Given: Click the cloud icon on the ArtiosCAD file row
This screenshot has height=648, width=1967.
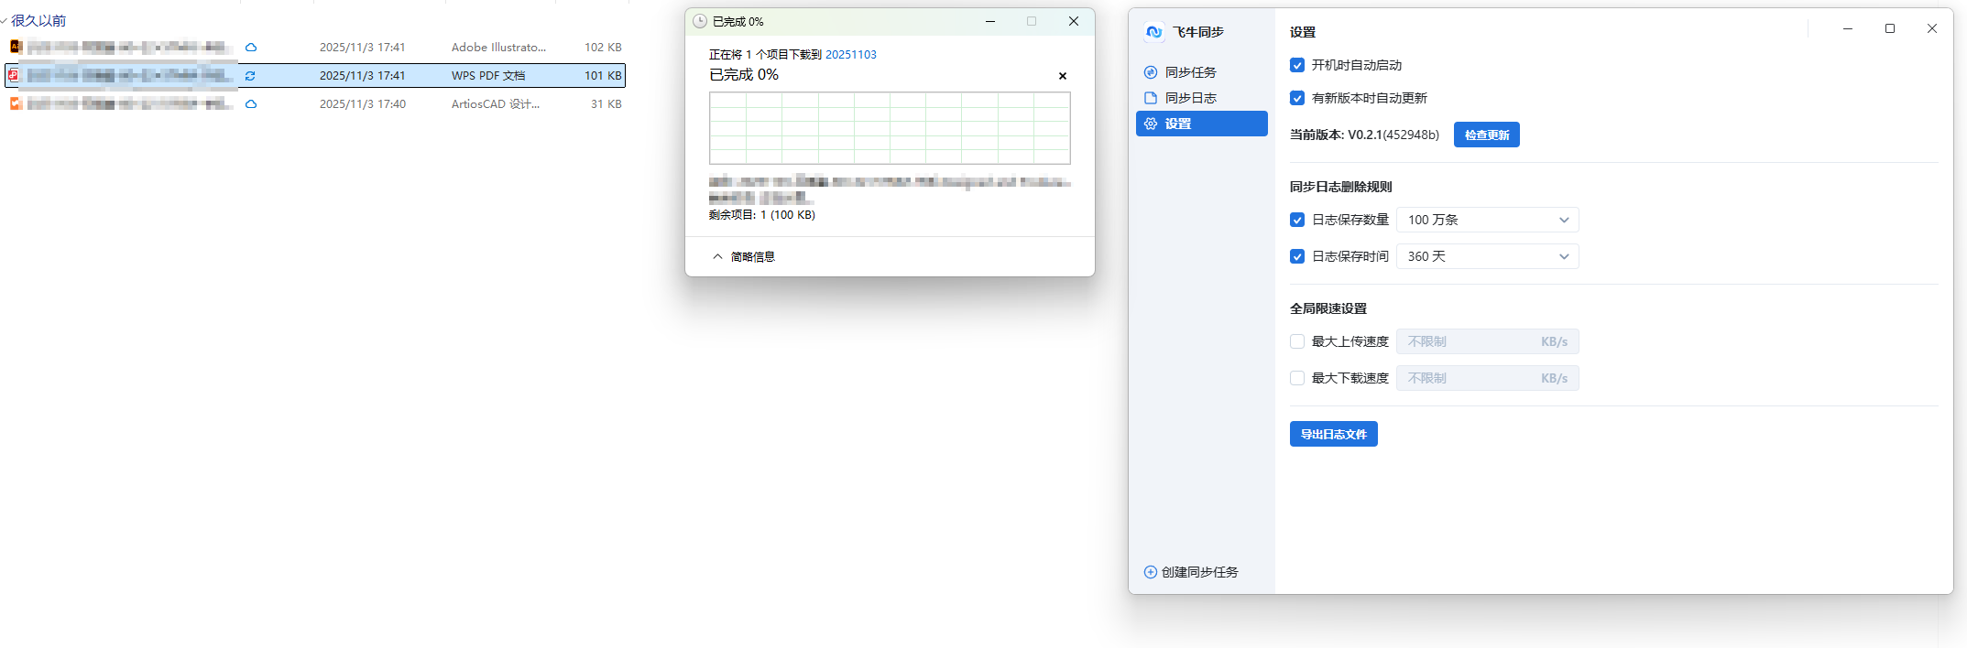Looking at the screenshot, I should pyautogui.click(x=251, y=104).
